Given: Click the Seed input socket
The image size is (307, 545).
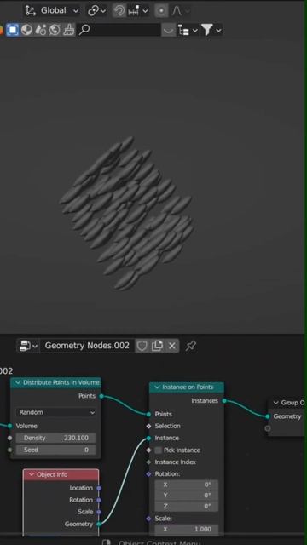Looking at the screenshot, I should (x=9, y=450).
